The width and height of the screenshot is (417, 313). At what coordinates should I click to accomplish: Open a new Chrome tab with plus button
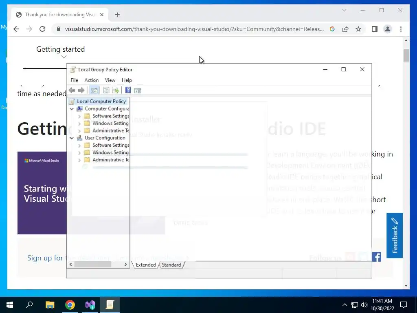coord(117,15)
